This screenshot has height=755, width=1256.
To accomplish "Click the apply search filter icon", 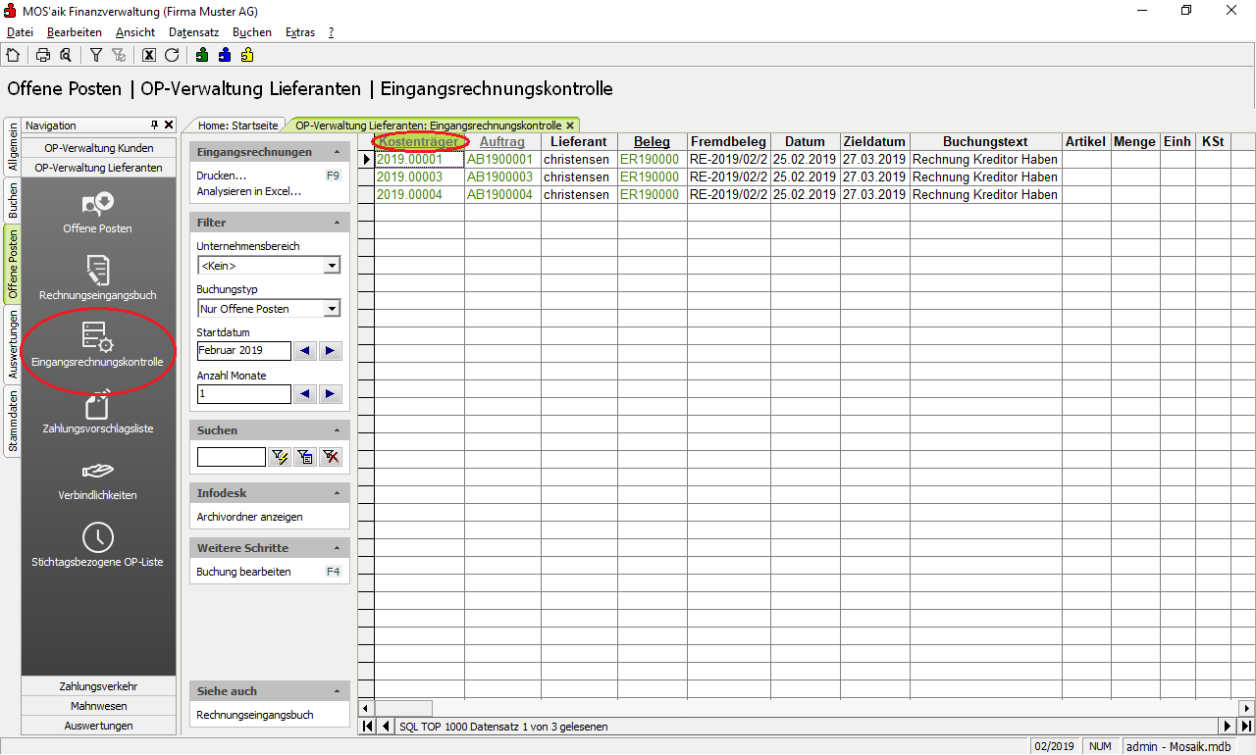I will 280,456.
